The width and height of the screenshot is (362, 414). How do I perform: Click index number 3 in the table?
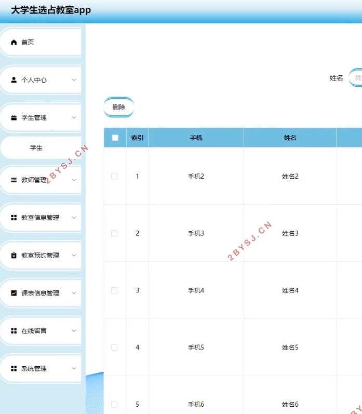137,290
